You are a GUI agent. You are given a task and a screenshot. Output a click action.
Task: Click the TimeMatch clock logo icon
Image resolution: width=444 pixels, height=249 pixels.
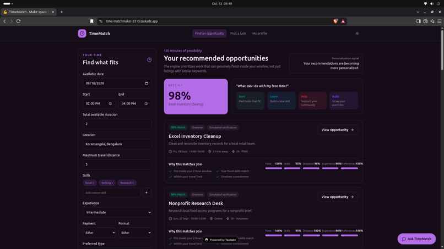tap(82, 34)
